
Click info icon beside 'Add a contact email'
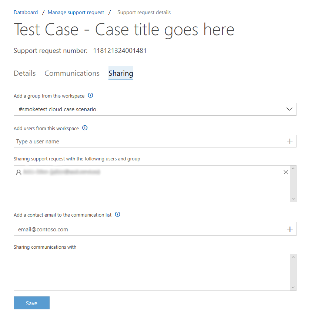[117, 214]
